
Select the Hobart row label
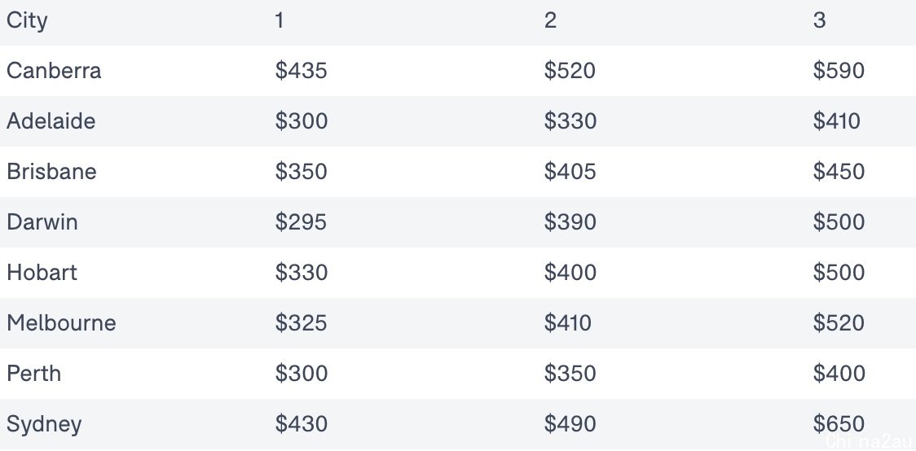point(42,273)
